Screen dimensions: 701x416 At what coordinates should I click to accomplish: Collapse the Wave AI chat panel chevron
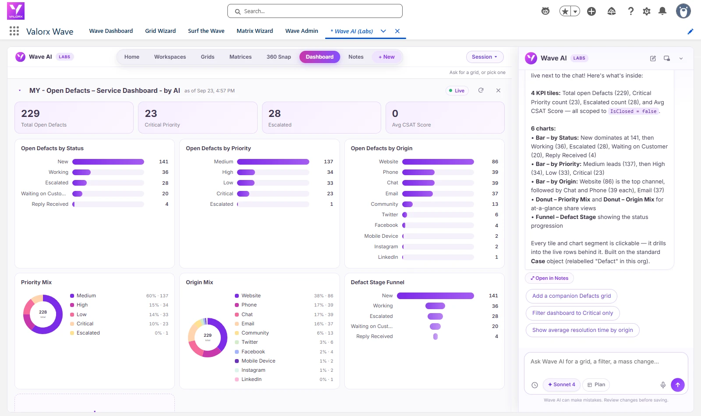(x=681, y=58)
